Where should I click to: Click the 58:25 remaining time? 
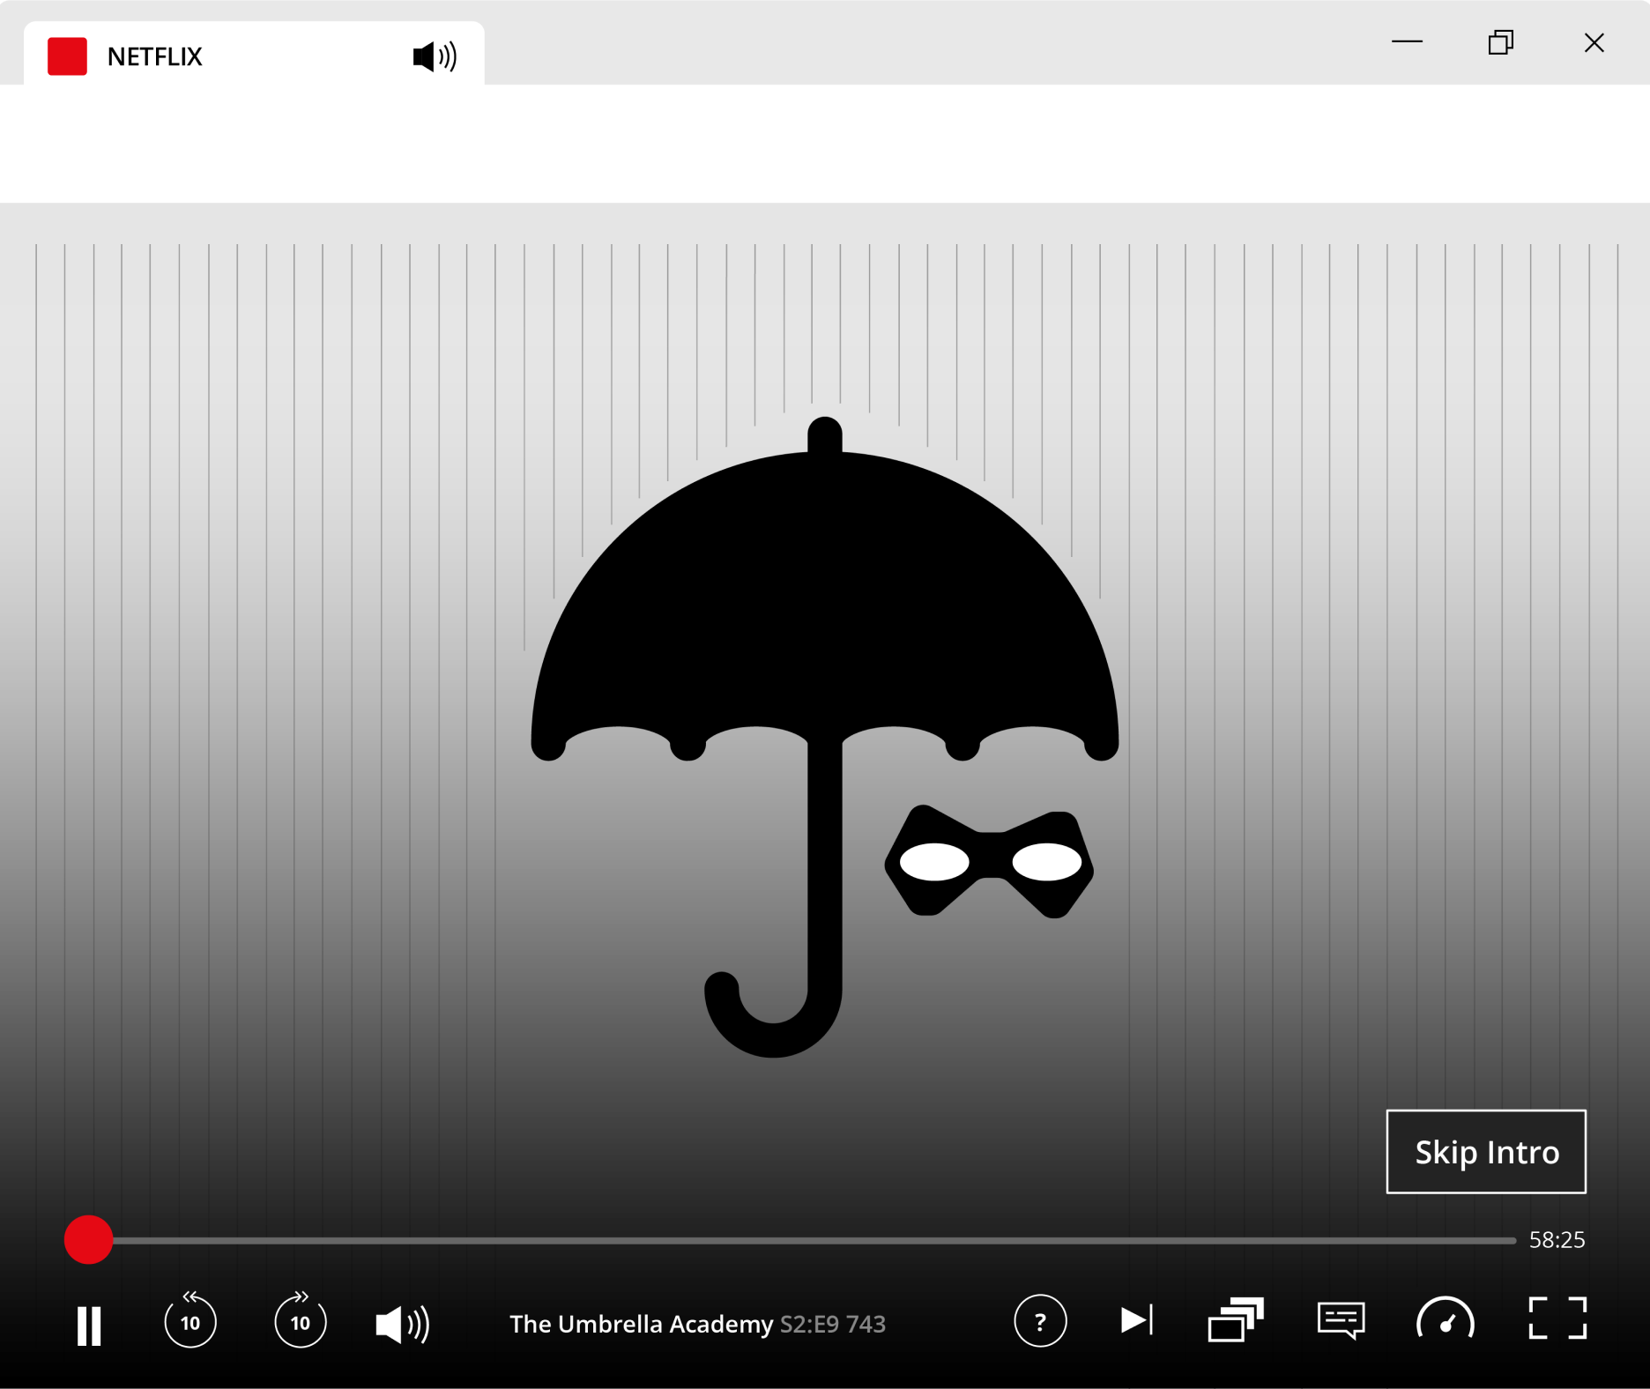tap(1557, 1240)
